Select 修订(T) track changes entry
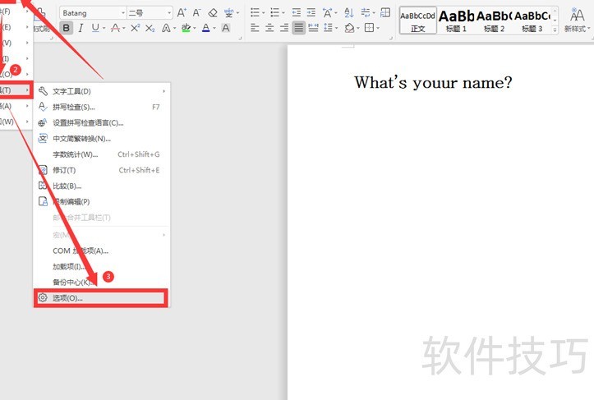The height and width of the screenshot is (400, 594). point(102,171)
